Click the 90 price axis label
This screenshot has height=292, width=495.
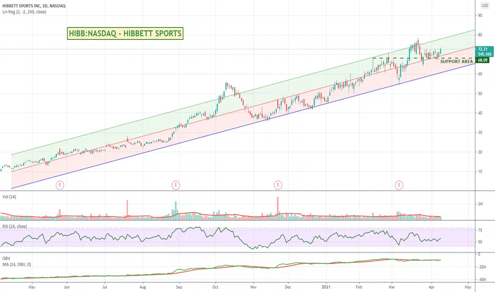point(480,15)
